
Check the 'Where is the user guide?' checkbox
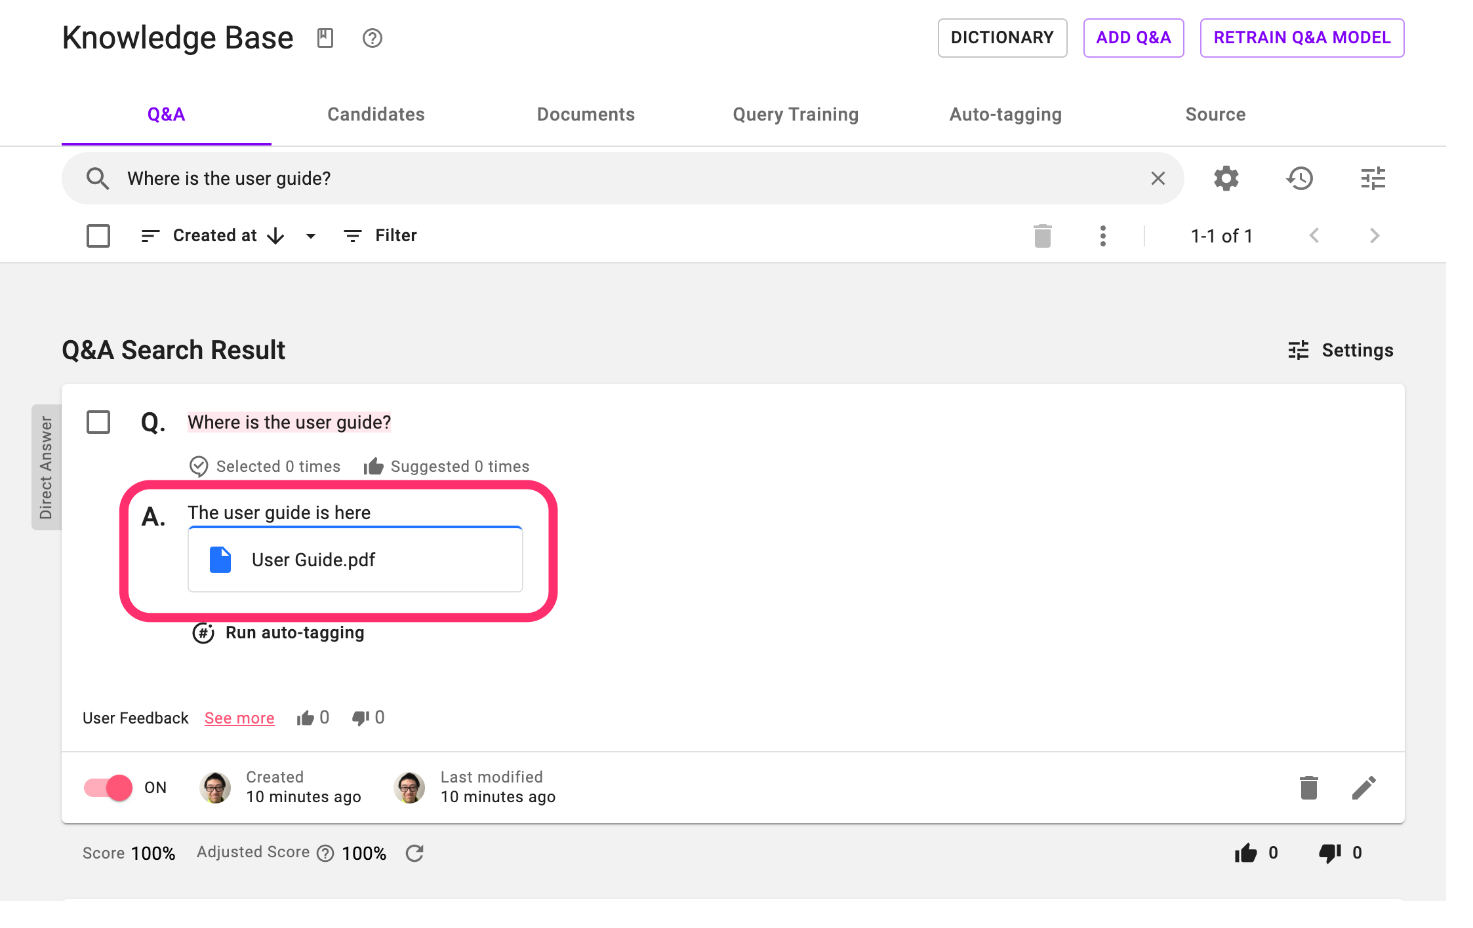tap(98, 422)
